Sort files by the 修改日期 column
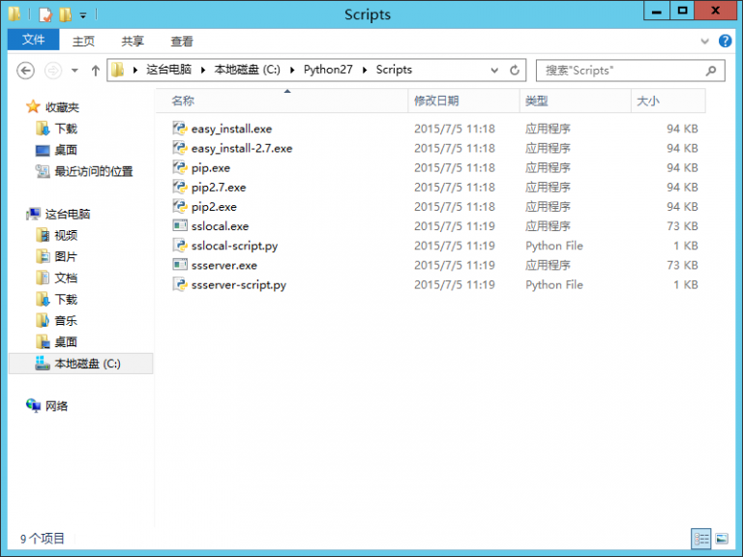 [x=436, y=101]
